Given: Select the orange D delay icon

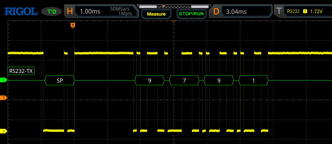Looking at the screenshot, I should pos(216,11).
